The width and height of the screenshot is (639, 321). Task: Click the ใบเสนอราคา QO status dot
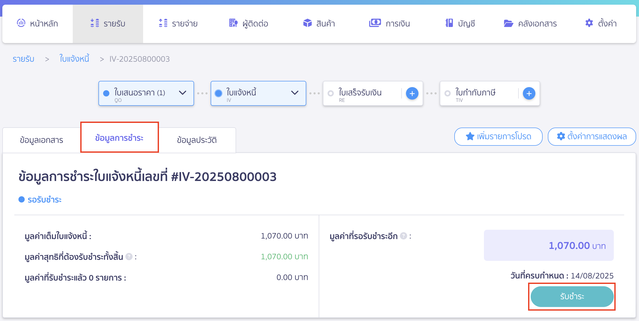click(106, 93)
